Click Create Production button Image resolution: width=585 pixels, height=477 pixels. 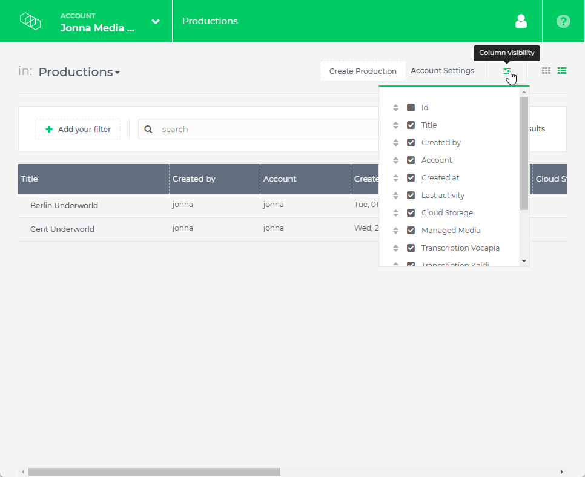tap(363, 71)
